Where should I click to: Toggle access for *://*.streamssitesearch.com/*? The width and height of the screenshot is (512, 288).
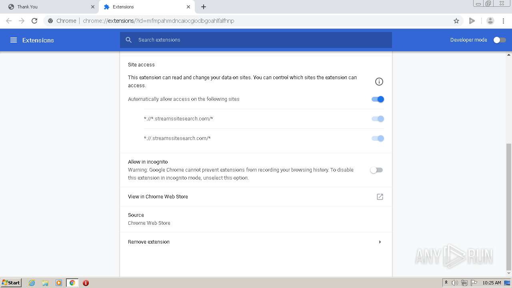pyautogui.click(x=378, y=119)
